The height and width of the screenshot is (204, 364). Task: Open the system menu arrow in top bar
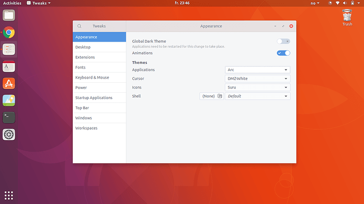pos(359,3)
